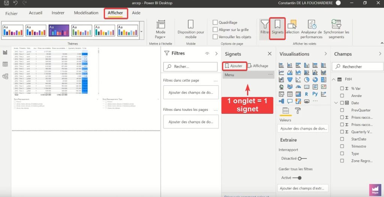Screen dimensions: 384x197
Task: Select the scatter chart visual
Action: click(x=298, y=79)
